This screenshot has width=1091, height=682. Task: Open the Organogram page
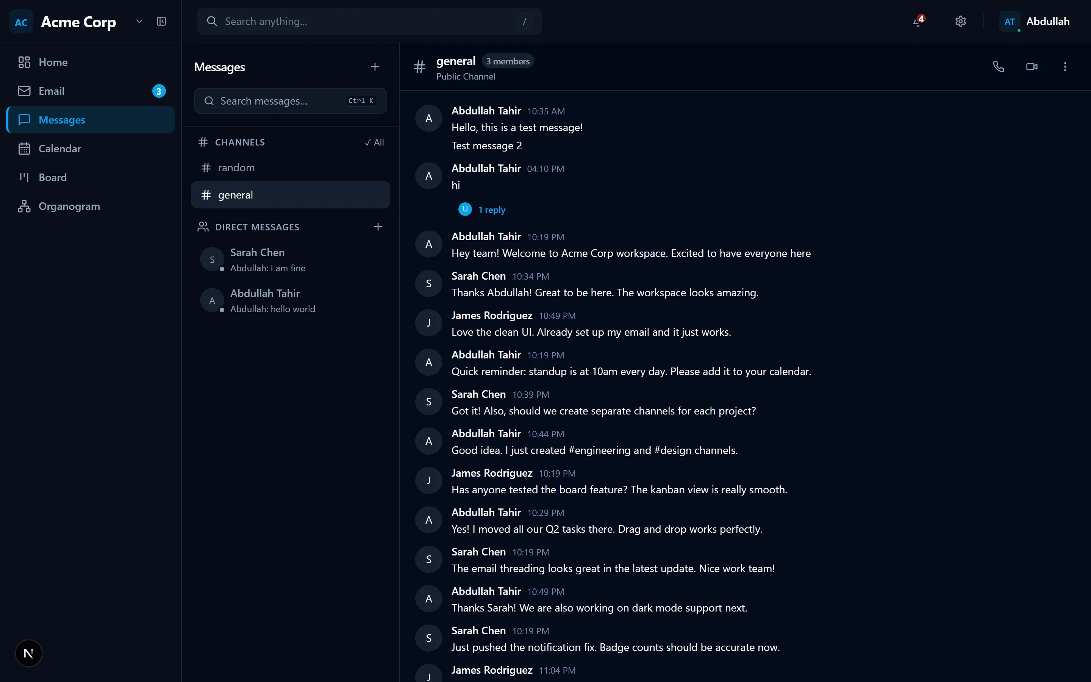pyautogui.click(x=69, y=206)
